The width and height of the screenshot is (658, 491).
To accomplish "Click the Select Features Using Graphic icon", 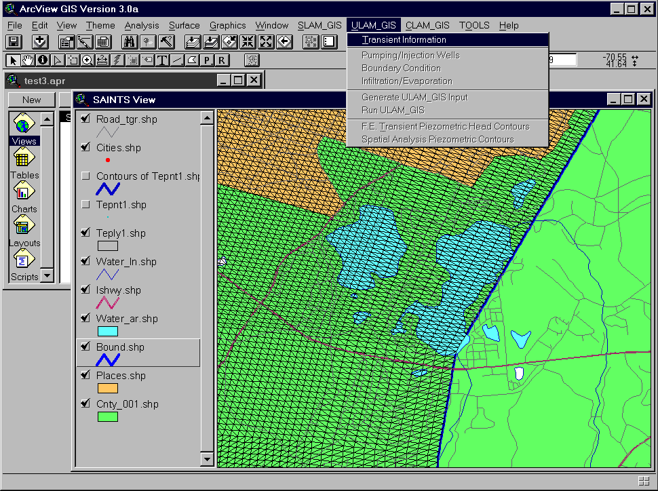I will [311, 41].
